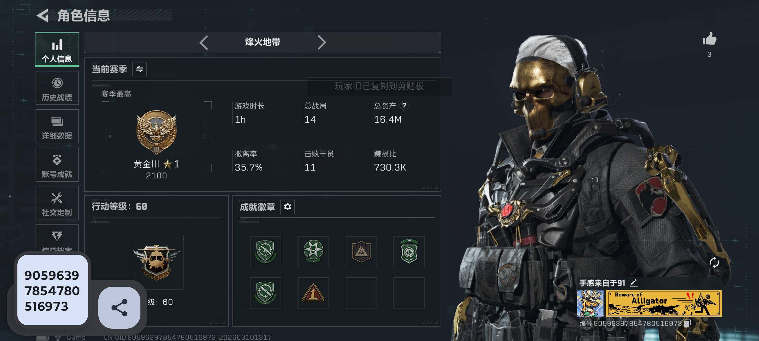Select the red triangle number 1 badge
Image resolution: width=759 pixels, height=341 pixels.
(x=313, y=293)
